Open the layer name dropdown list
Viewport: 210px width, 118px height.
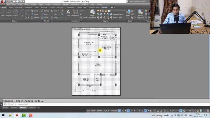tap(124, 11)
